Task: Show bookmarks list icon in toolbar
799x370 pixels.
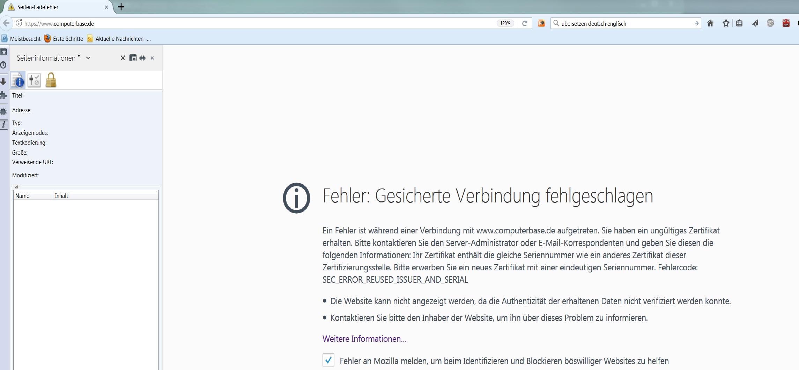Action: coord(739,23)
